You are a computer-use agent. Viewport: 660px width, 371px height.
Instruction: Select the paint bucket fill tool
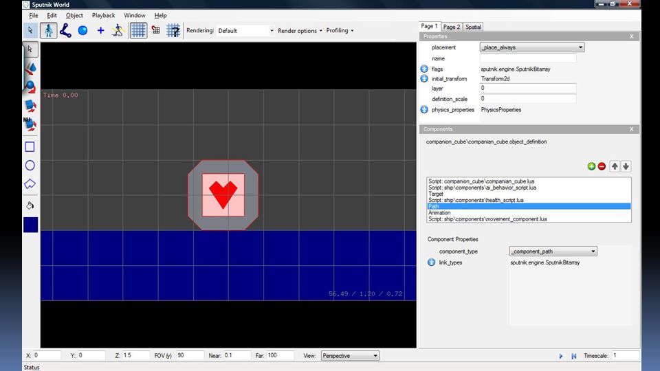click(30, 205)
